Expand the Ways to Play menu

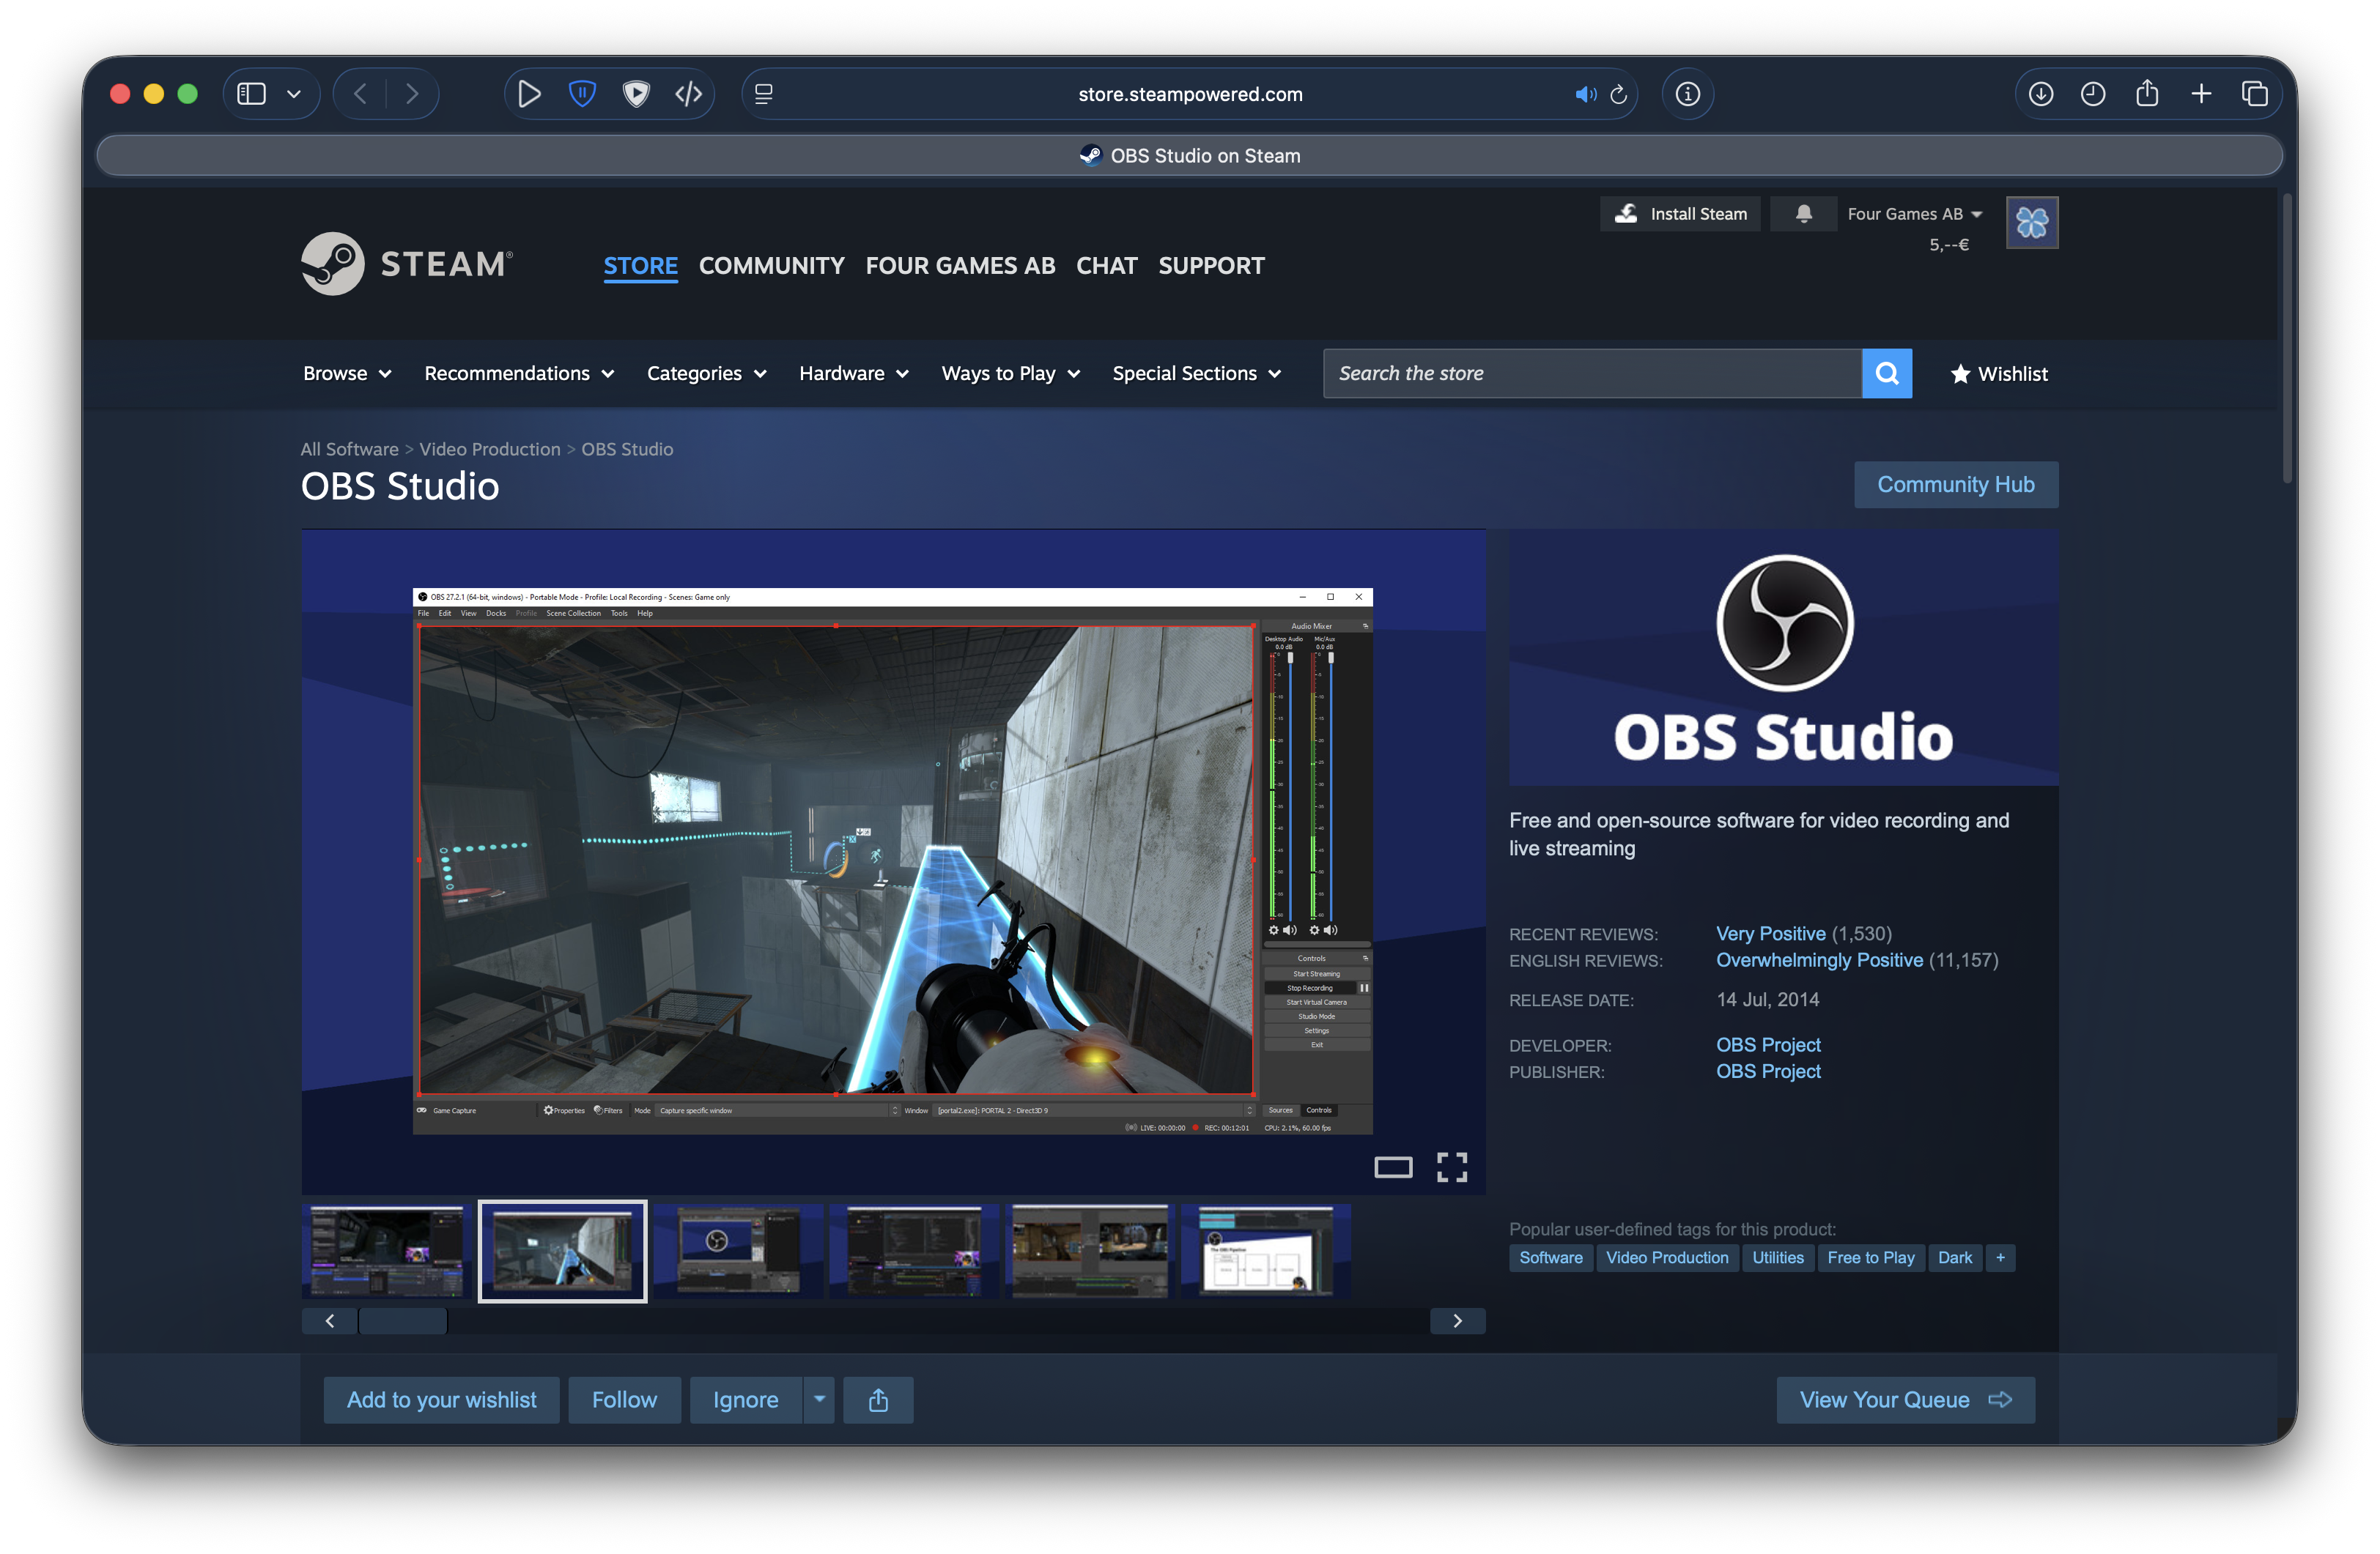tap(1011, 373)
